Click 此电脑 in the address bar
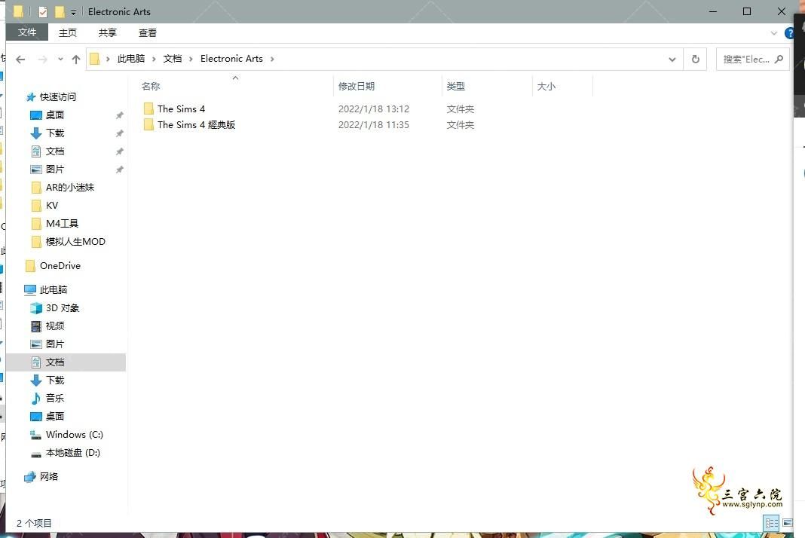Screen dimensions: 805x538 pos(131,59)
